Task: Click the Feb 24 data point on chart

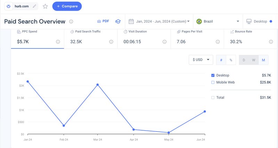Action: coord(64,126)
